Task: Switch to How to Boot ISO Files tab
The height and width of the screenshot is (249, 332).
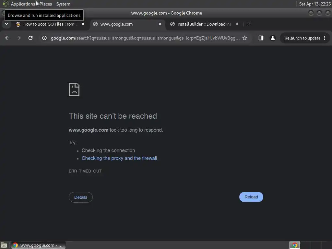Action: [x=50, y=24]
